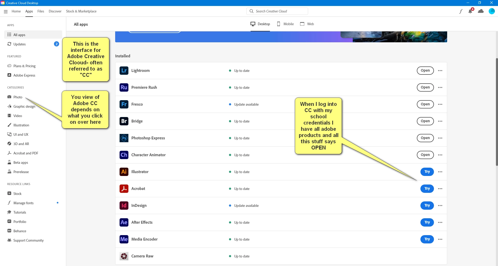Click the Photoshop Express app icon
The width and height of the screenshot is (498, 266).
click(x=124, y=138)
